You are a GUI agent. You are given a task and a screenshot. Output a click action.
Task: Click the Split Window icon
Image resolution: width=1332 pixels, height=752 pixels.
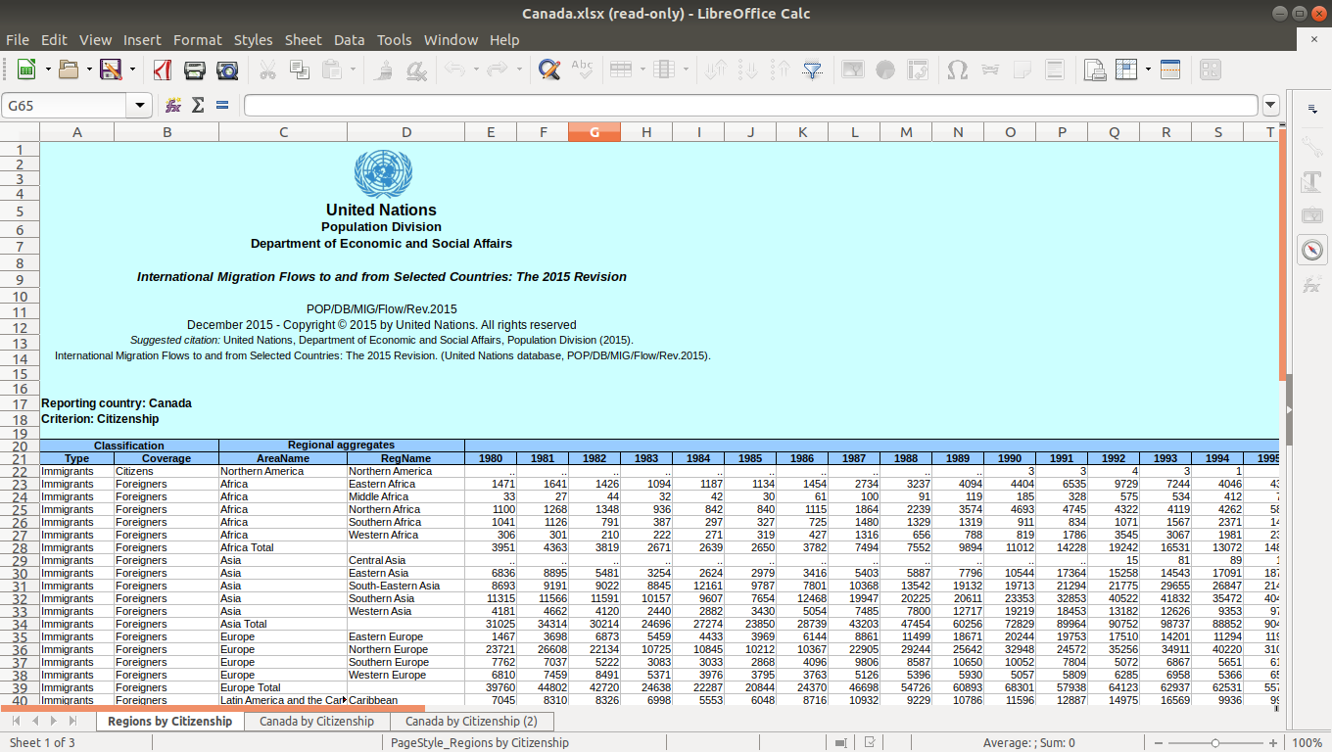coord(1170,70)
